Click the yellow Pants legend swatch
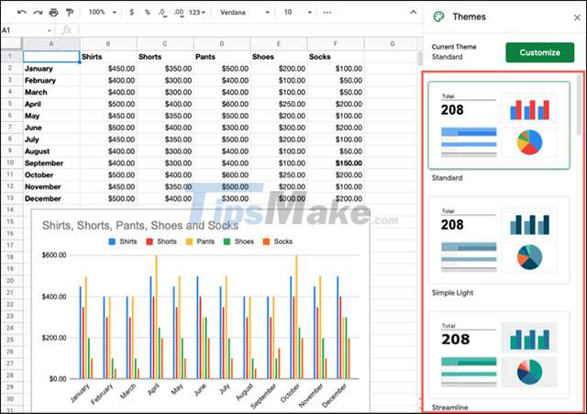The width and height of the screenshot is (587, 414). point(189,241)
